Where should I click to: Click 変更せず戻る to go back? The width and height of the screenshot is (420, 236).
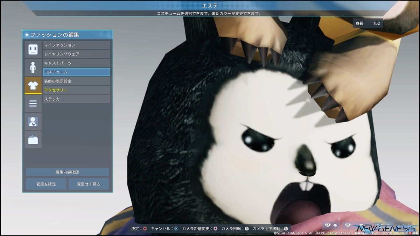(x=89, y=184)
